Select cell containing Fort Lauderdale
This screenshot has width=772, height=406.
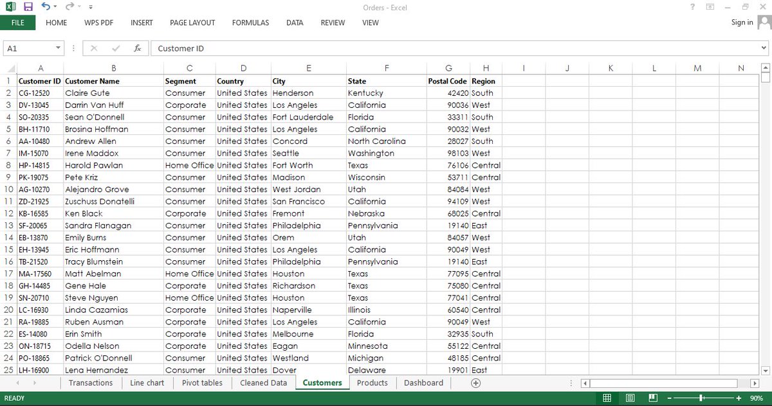point(309,117)
